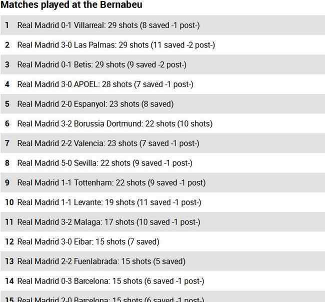Select the Real Madrid 2-2 Valencia row
This screenshot has width=325, height=302.
point(108,143)
